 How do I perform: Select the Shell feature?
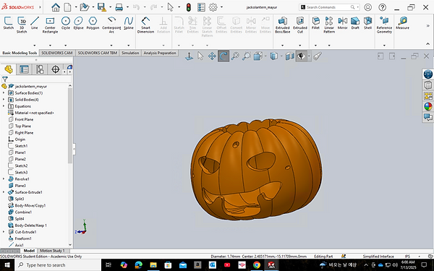(367, 22)
